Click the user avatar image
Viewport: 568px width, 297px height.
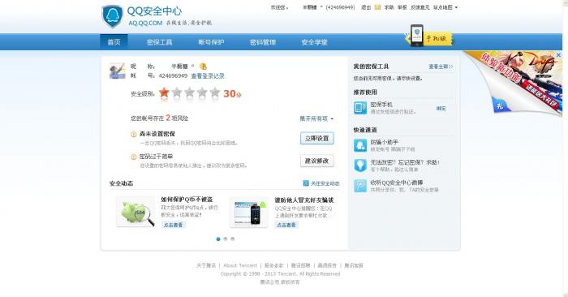[118, 71]
